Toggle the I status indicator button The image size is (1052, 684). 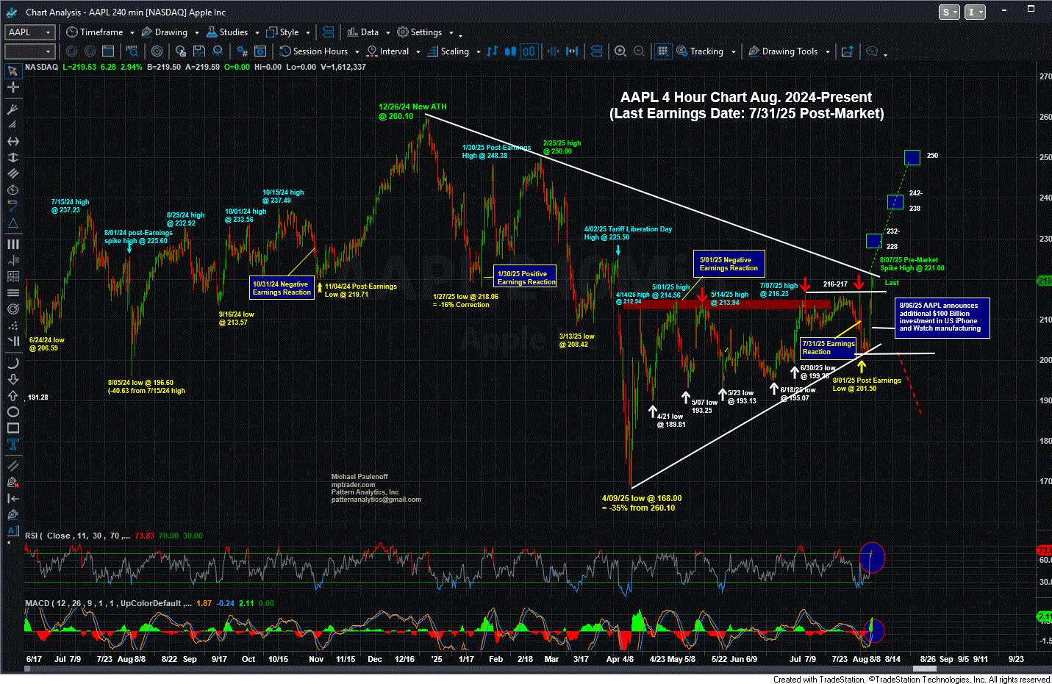pos(975,12)
